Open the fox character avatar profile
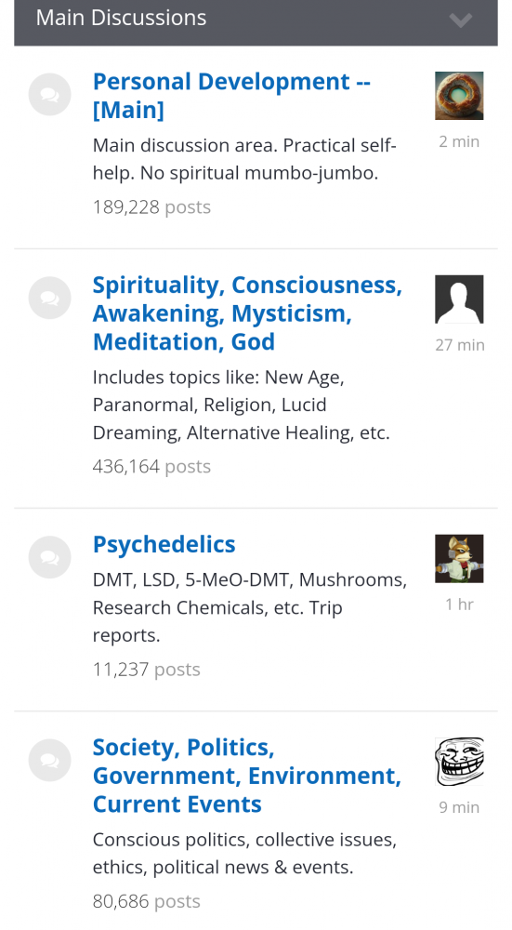 pos(459,559)
